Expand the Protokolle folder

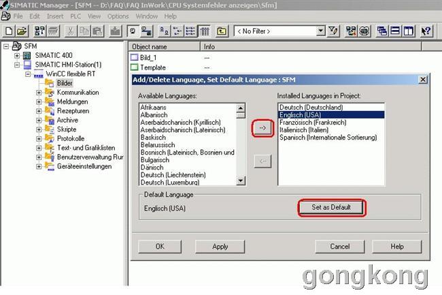click(39, 138)
